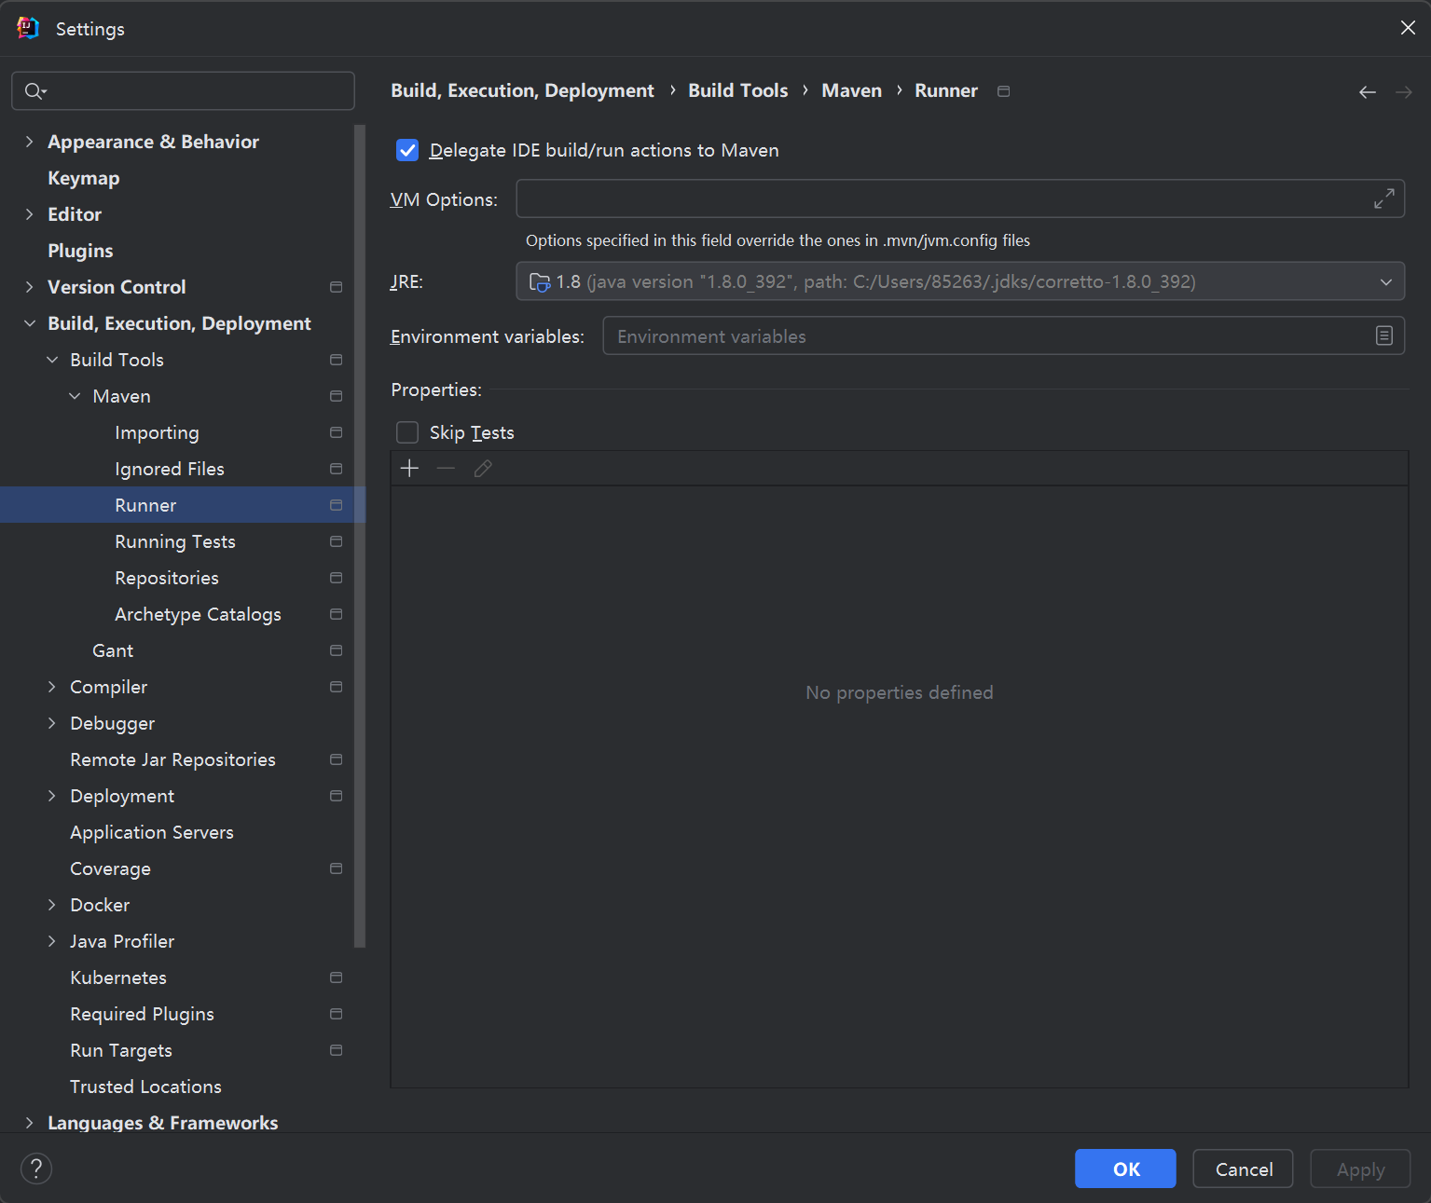Viewport: 1431px width, 1203px height.
Task: Click the project icon next to Build Tools
Action: [x=336, y=360]
